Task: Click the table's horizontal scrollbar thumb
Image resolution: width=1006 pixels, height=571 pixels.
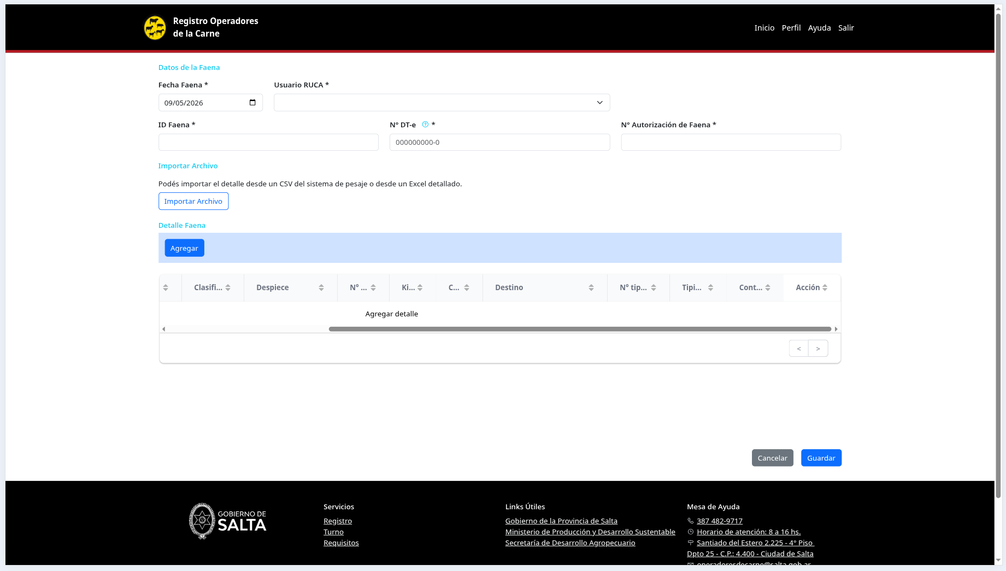Action: [580, 329]
